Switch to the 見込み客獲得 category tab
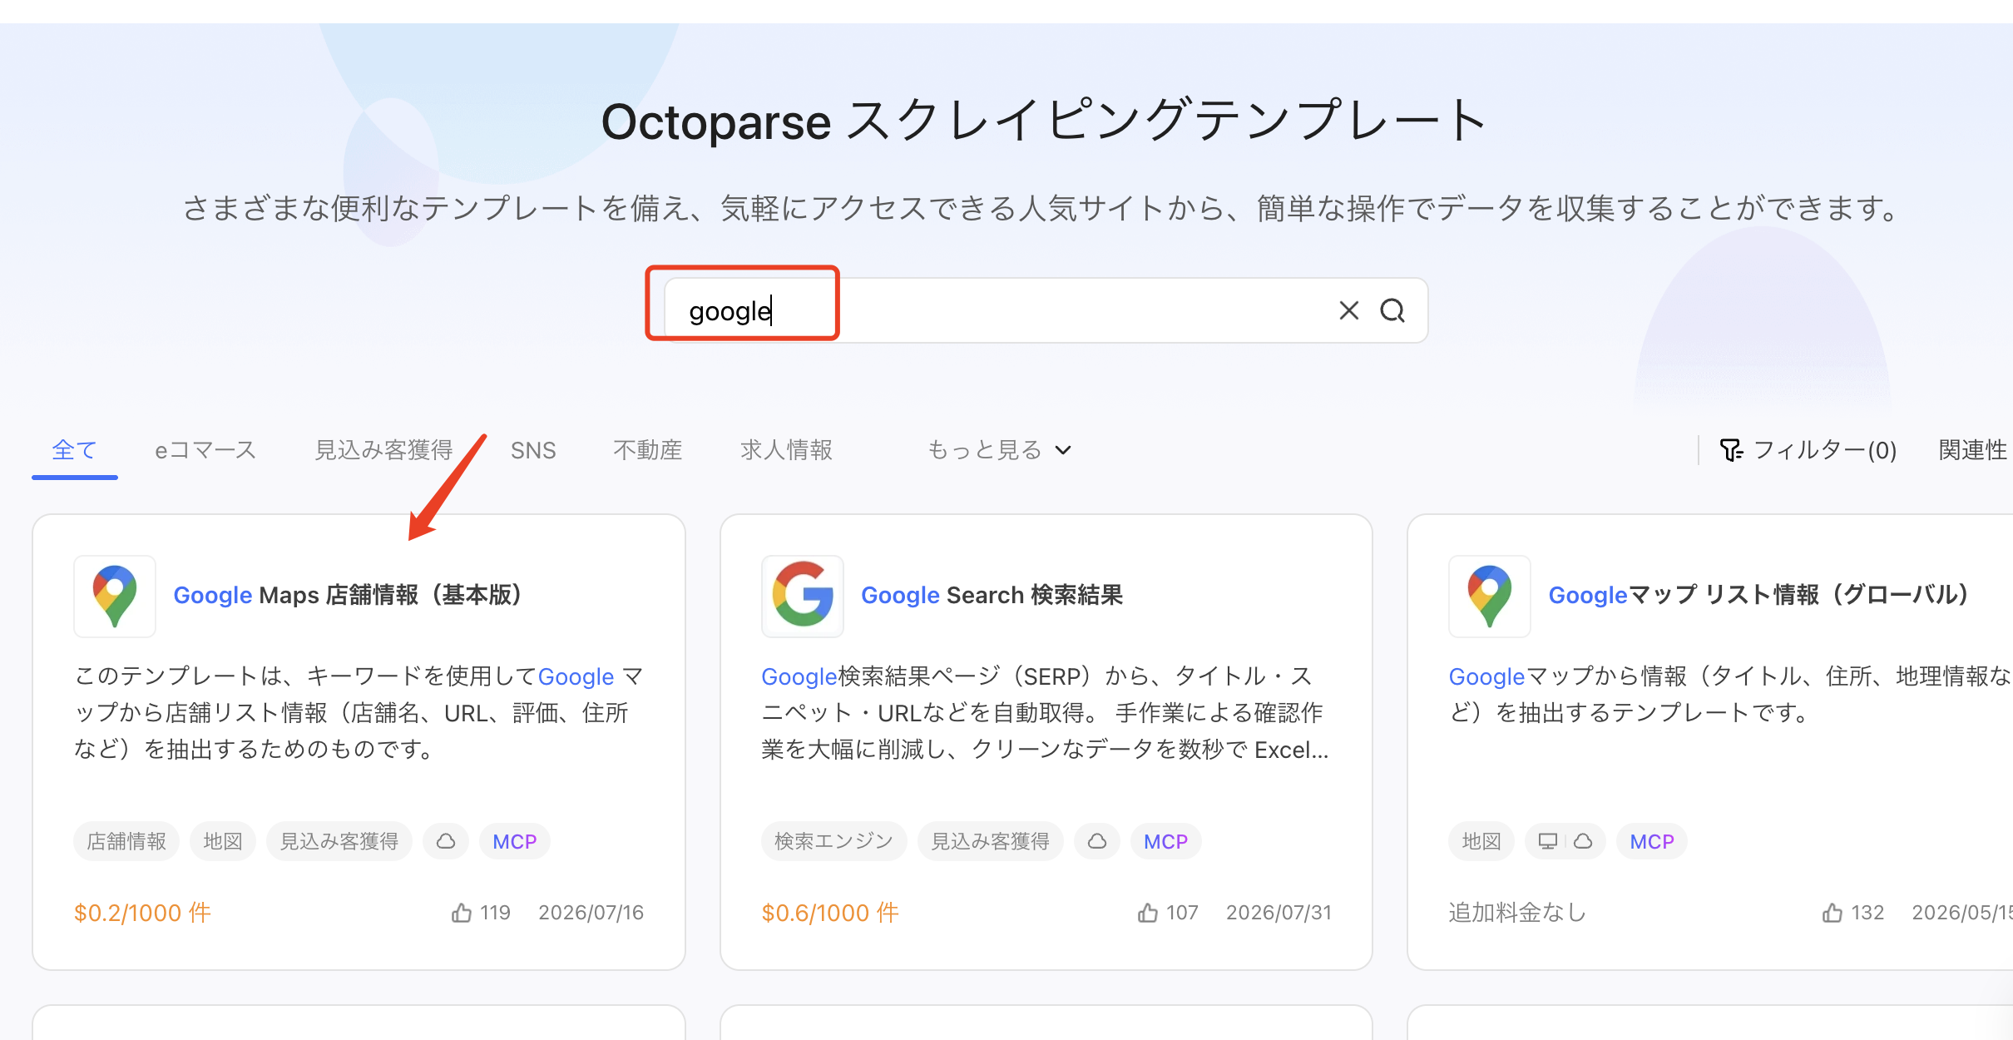This screenshot has width=2013, height=1040. [x=383, y=450]
